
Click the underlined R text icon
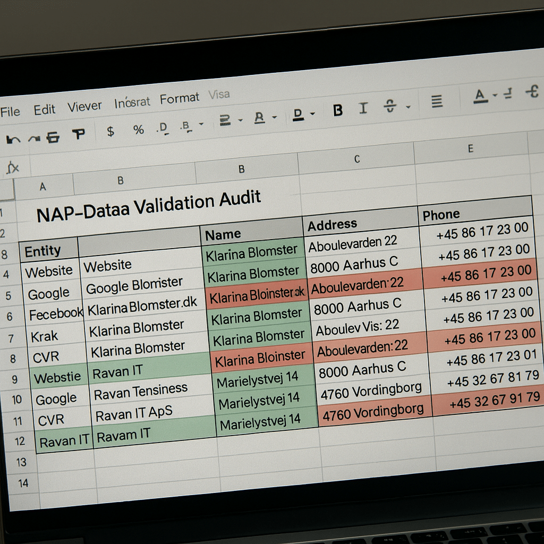(259, 118)
